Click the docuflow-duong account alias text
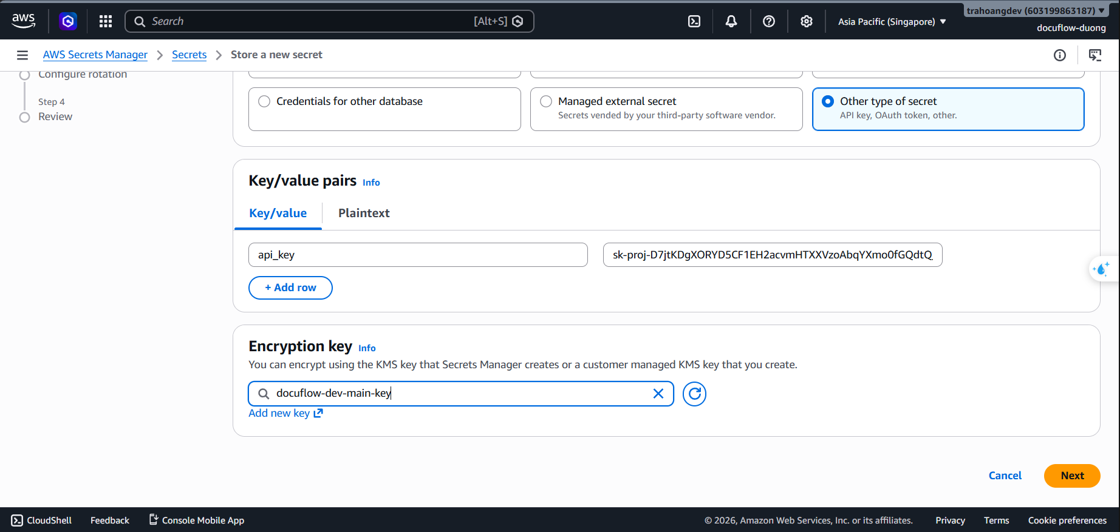 [1071, 28]
